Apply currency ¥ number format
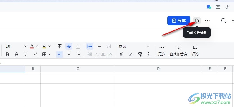This screenshot has height=107, width=234. [121, 54]
